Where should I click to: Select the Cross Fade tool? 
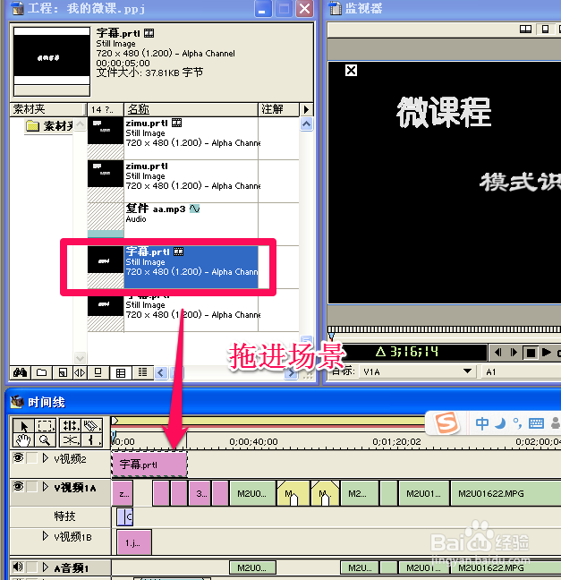tap(70, 440)
